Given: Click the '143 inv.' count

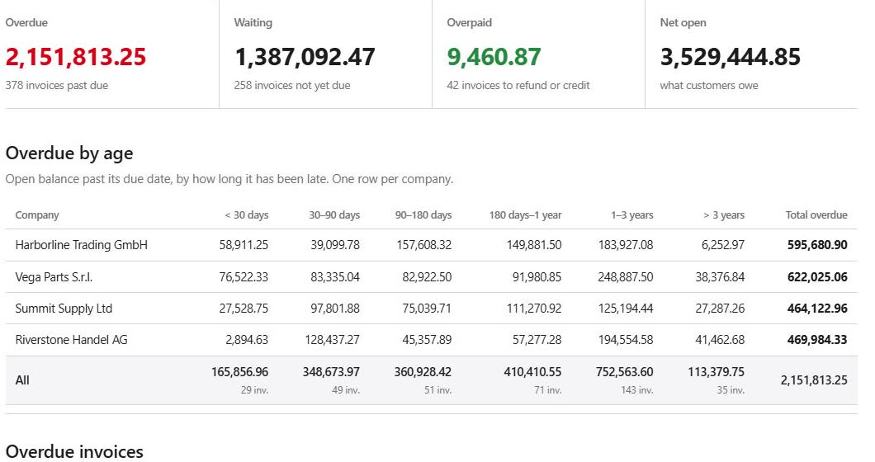Looking at the screenshot, I should (637, 390).
